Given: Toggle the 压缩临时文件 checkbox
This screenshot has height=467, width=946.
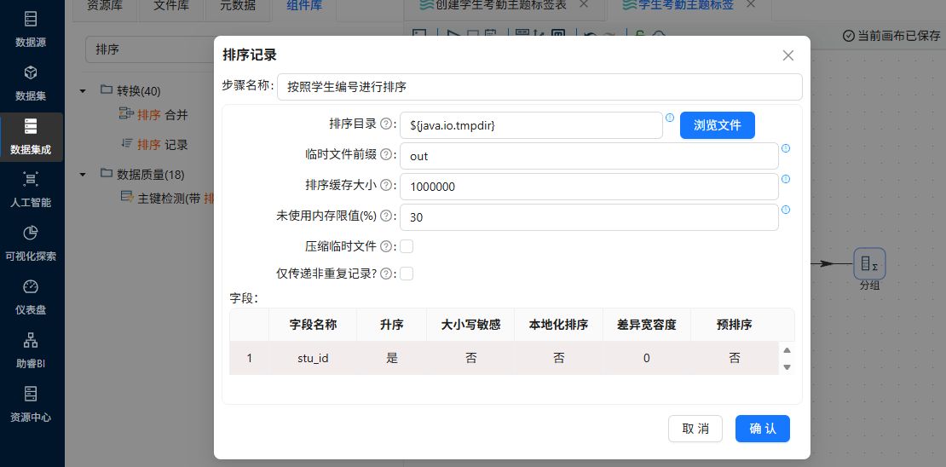Looking at the screenshot, I should pyautogui.click(x=407, y=247).
